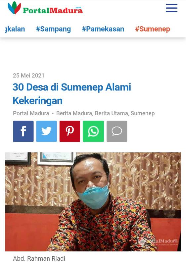This screenshot has height=265, width=186.
Task: Select the #Sampang tab
Action: (53, 29)
